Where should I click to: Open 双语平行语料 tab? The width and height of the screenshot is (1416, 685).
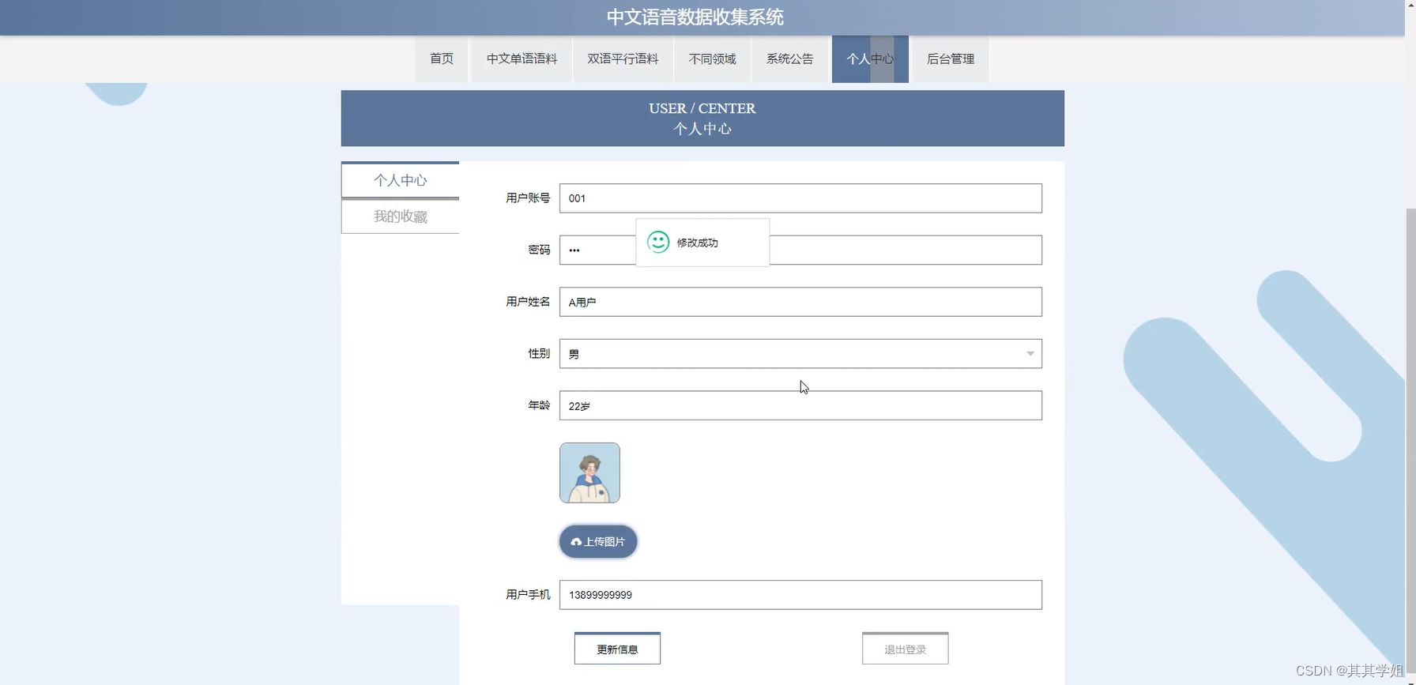[x=623, y=59]
